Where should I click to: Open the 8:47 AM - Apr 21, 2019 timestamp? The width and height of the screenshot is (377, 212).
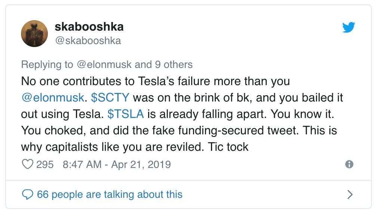coord(117,165)
